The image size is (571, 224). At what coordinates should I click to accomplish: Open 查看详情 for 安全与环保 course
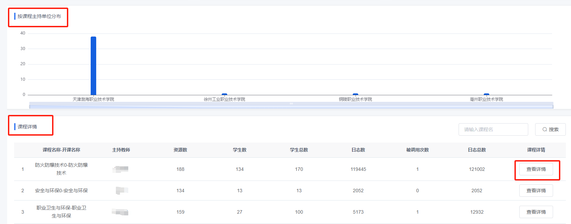point(536,191)
